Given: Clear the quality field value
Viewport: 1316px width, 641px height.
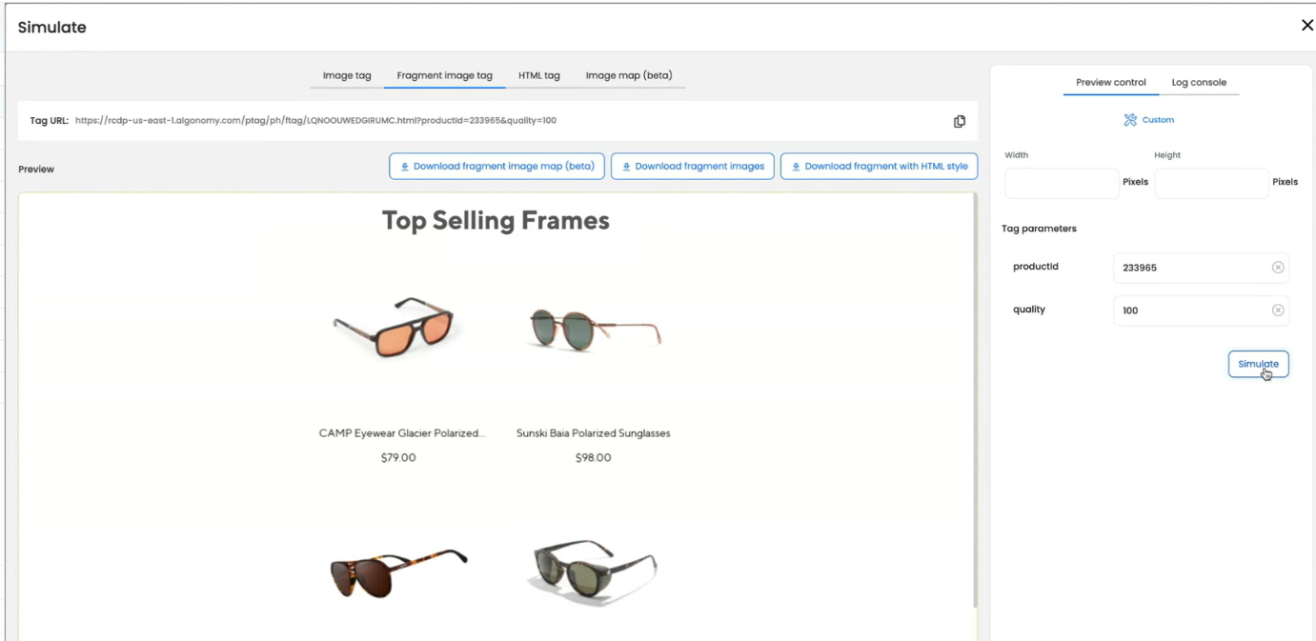Looking at the screenshot, I should 1278,310.
